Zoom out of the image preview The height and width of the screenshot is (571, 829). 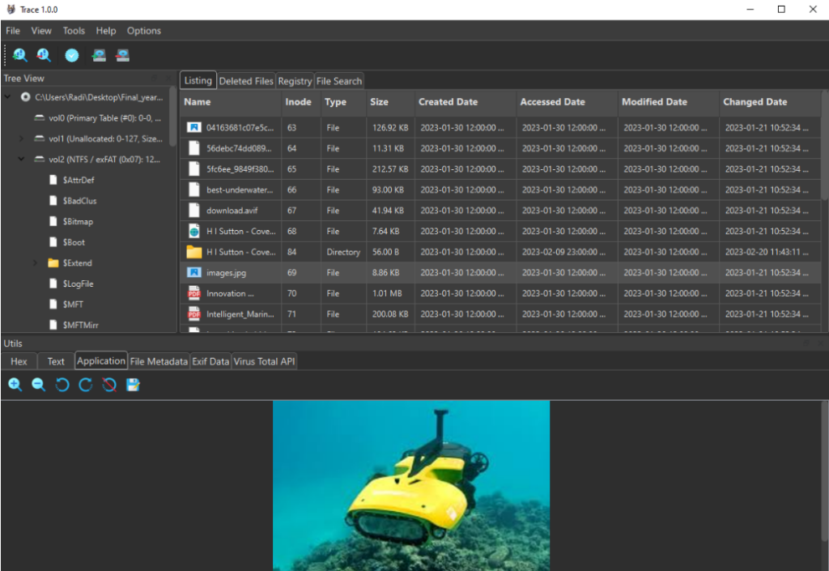click(39, 385)
